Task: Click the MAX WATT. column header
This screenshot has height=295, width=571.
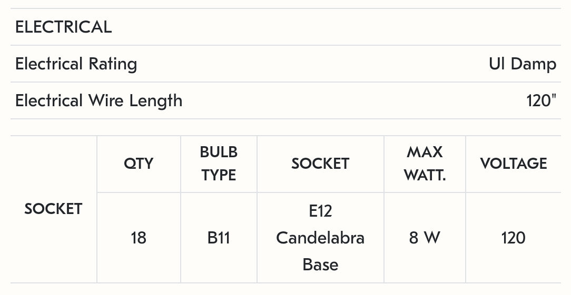Action: [425, 164]
